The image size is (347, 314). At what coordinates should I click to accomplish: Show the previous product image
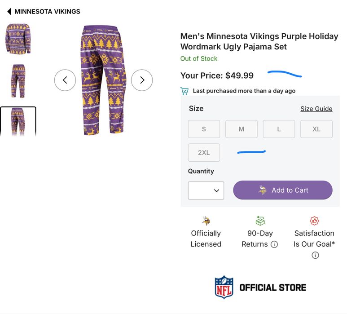(65, 80)
